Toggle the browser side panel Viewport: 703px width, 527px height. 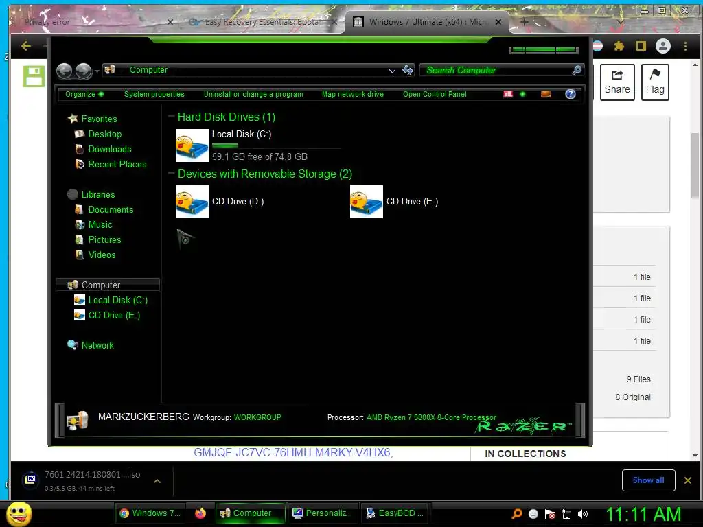tap(641, 46)
